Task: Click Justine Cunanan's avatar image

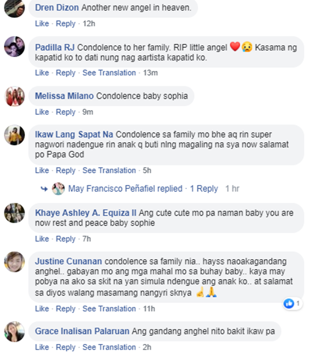Action: coord(15,262)
